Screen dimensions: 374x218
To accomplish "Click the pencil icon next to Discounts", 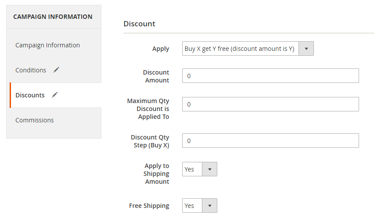I will [55, 95].
